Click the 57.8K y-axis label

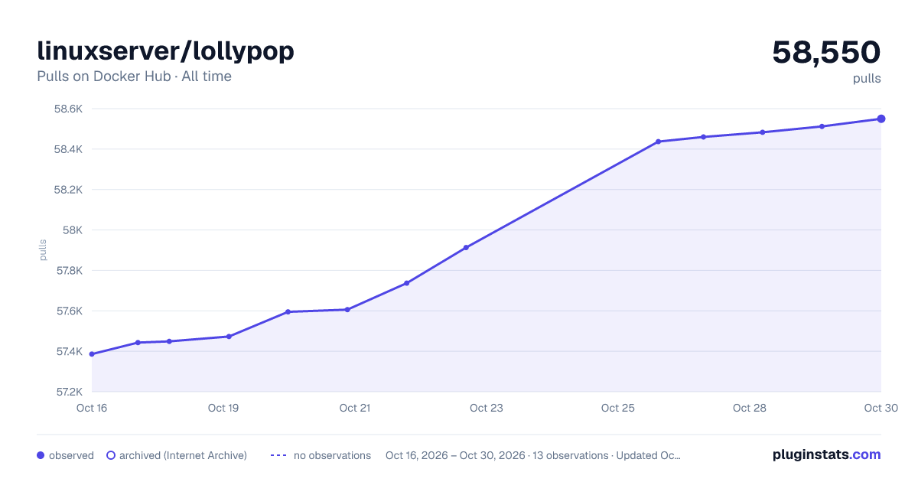[68, 271]
